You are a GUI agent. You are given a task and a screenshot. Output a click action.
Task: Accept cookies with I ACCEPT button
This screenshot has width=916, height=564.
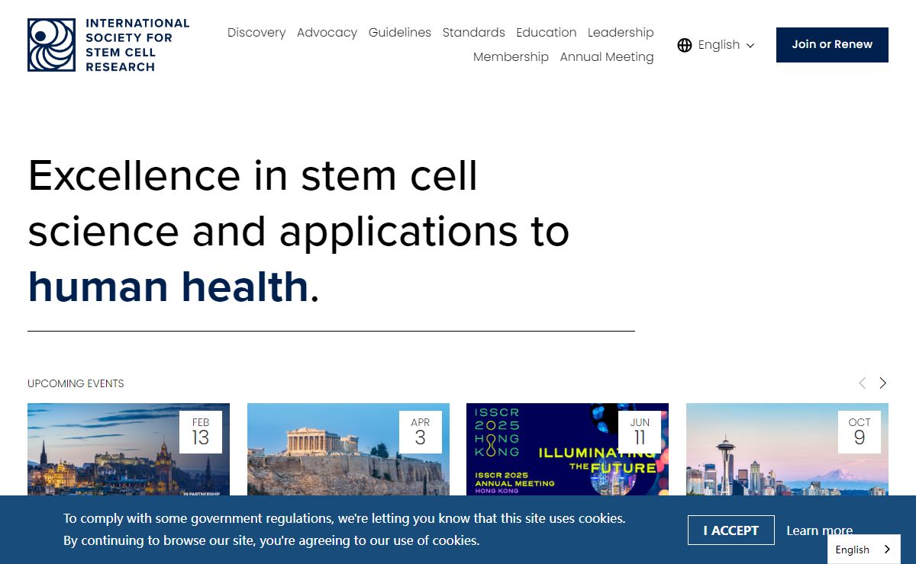(731, 530)
